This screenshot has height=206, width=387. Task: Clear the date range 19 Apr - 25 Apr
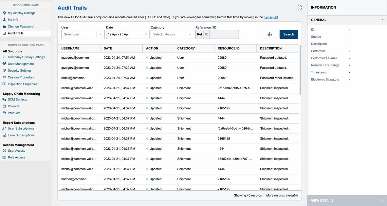tap(146, 34)
